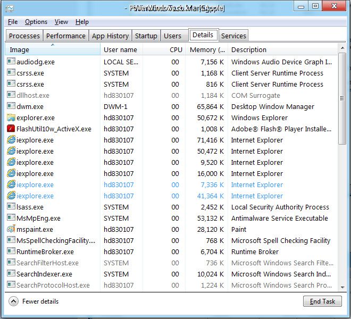Click the explorer.exe folder icon

[11, 117]
